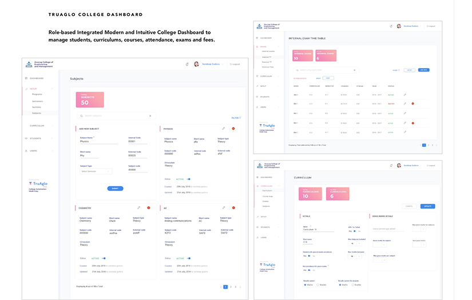472x300 pixels.
Task: Edit the AC subject card with pencil icon
Action: click(223, 208)
